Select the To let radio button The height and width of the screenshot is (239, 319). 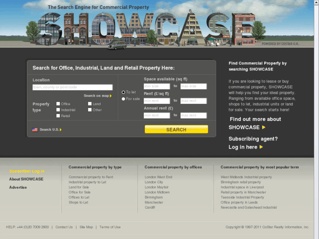(123, 93)
